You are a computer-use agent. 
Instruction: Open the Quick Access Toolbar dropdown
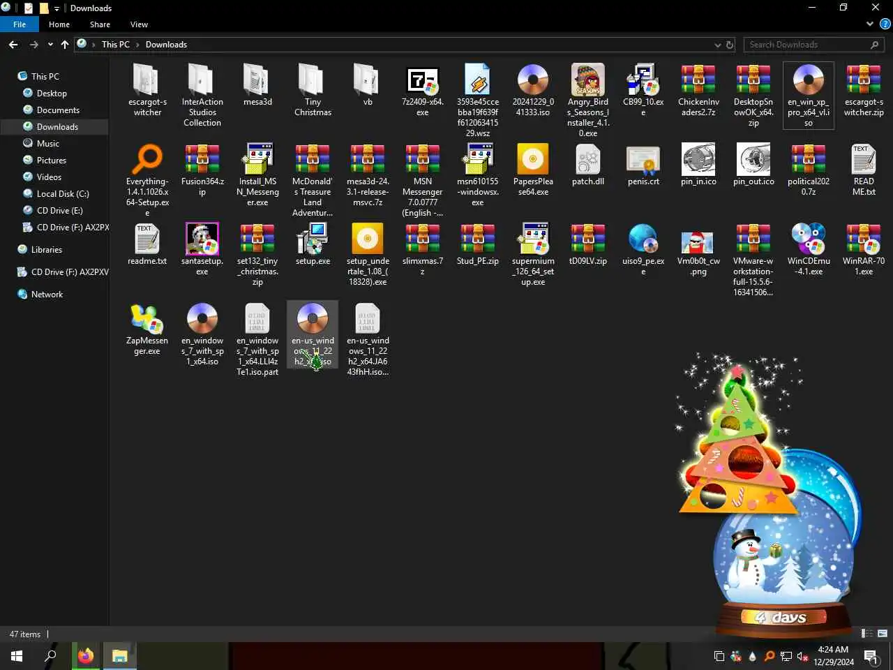(57, 8)
